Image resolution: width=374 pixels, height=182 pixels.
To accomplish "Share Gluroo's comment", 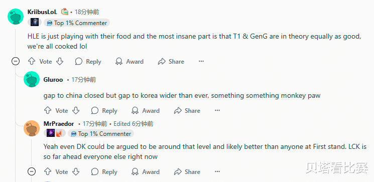I will point(187,110).
